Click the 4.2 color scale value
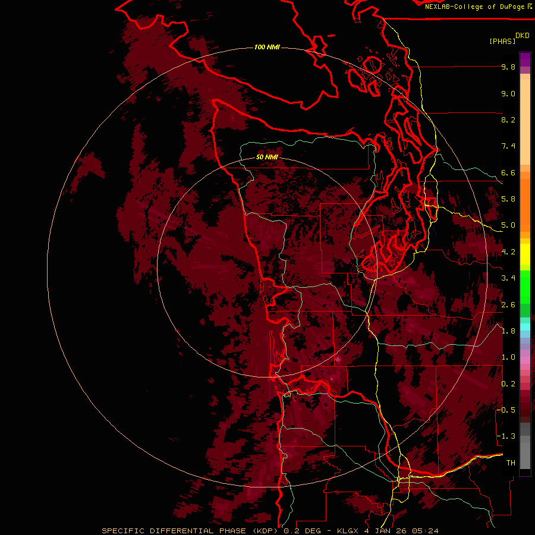Image resolution: width=535 pixels, height=535 pixels. pyautogui.click(x=508, y=252)
